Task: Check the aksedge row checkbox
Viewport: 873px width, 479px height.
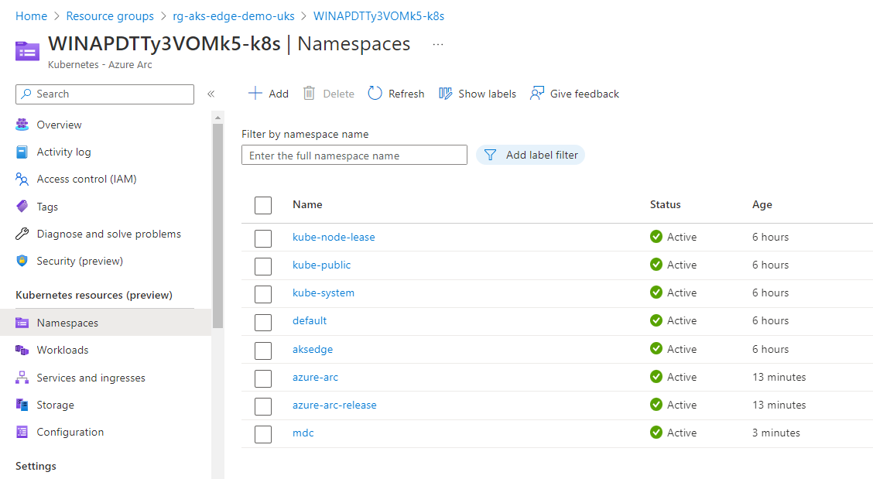Action: point(263,351)
